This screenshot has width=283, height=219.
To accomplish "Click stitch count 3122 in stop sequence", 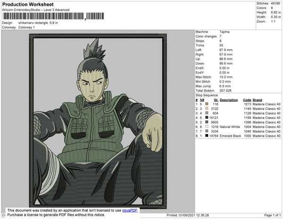I will (x=215, y=109).
